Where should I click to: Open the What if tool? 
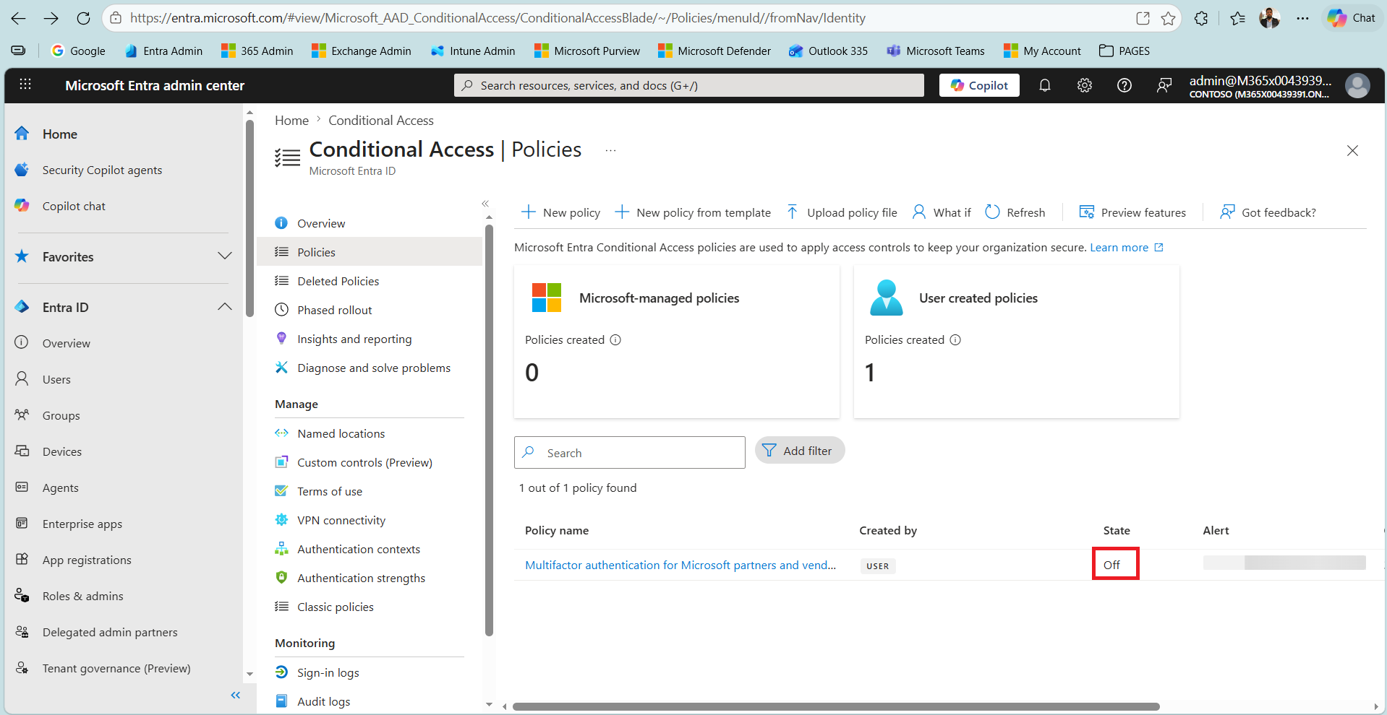[942, 212]
